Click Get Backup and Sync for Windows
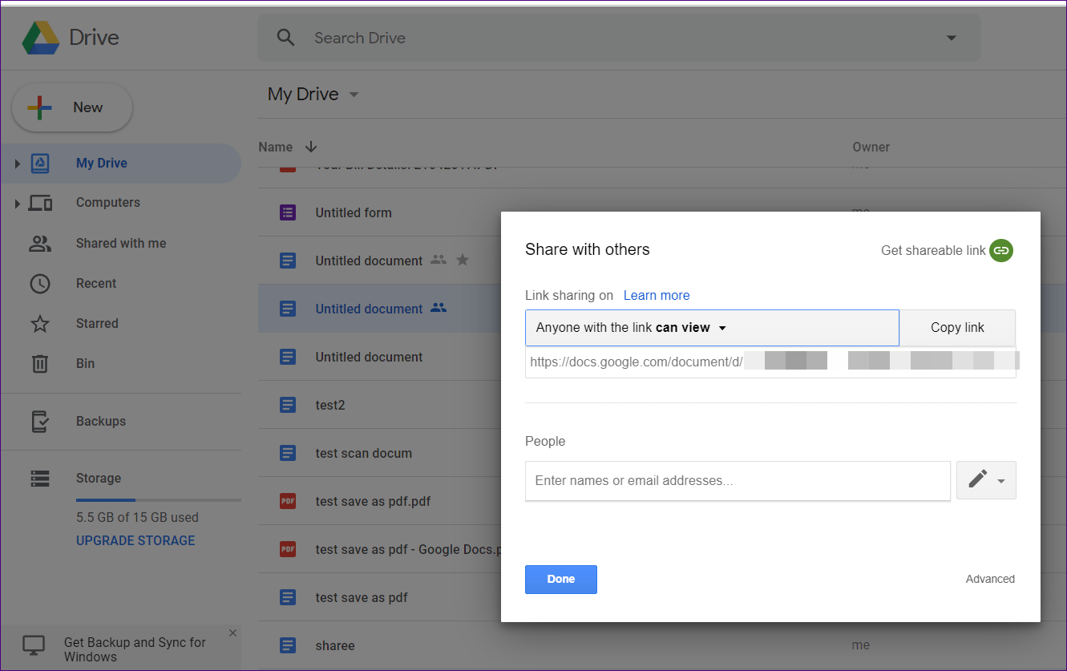This screenshot has width=1067, height=671. tap(135, 649)
